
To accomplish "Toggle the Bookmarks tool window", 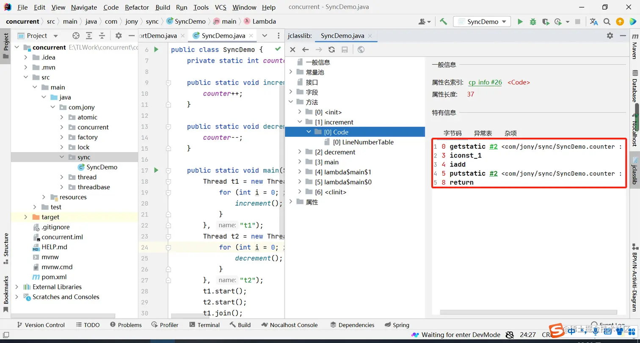I will [x=6, y=294].
